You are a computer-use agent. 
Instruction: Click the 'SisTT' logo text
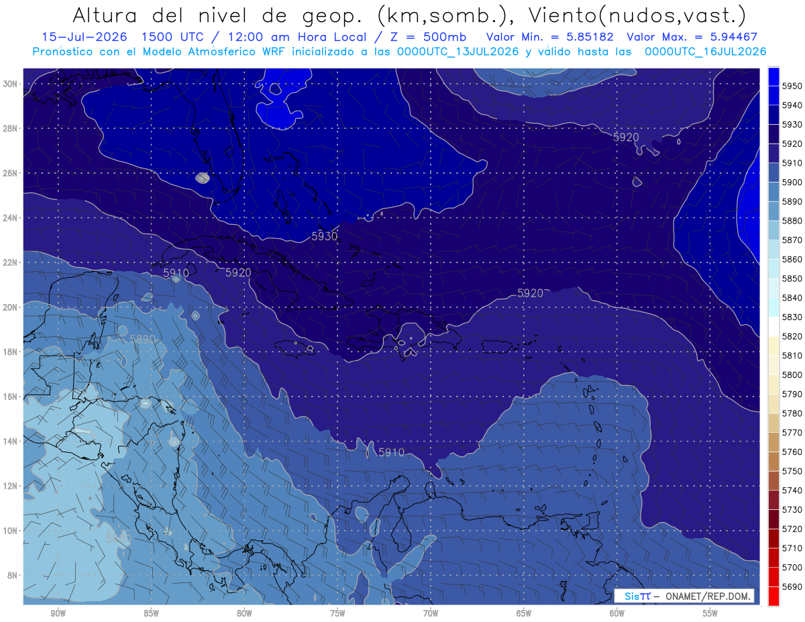637,596
